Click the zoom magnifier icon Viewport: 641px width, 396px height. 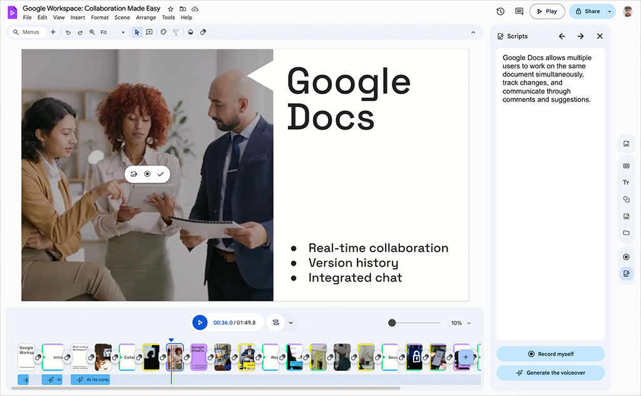coord(92,32)
